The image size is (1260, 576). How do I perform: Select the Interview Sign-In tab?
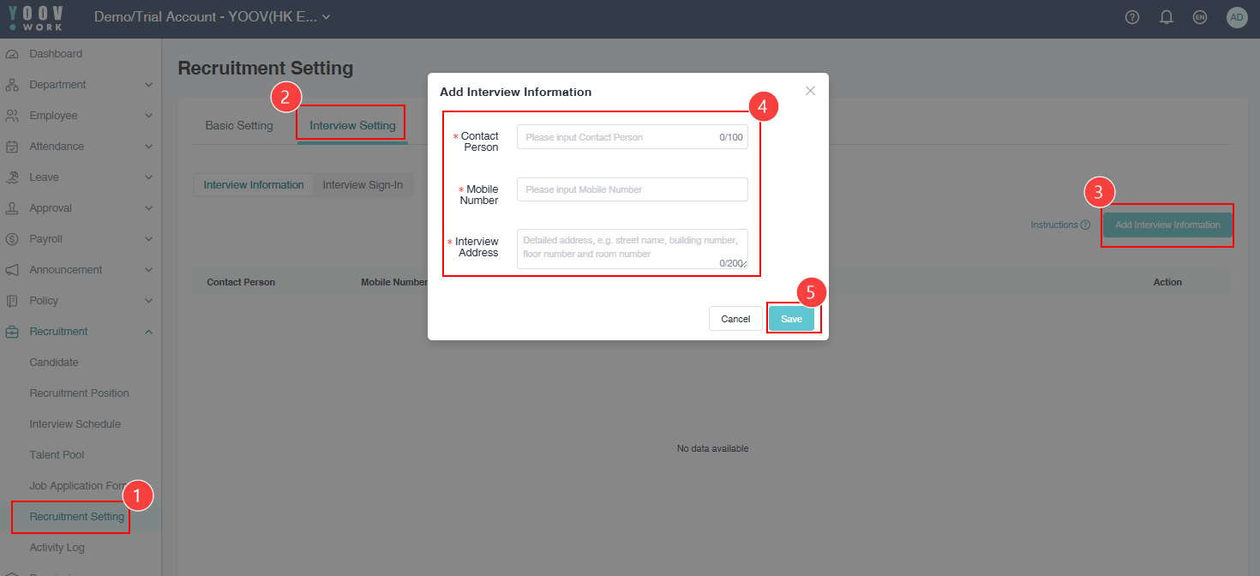tap(363, 185)
